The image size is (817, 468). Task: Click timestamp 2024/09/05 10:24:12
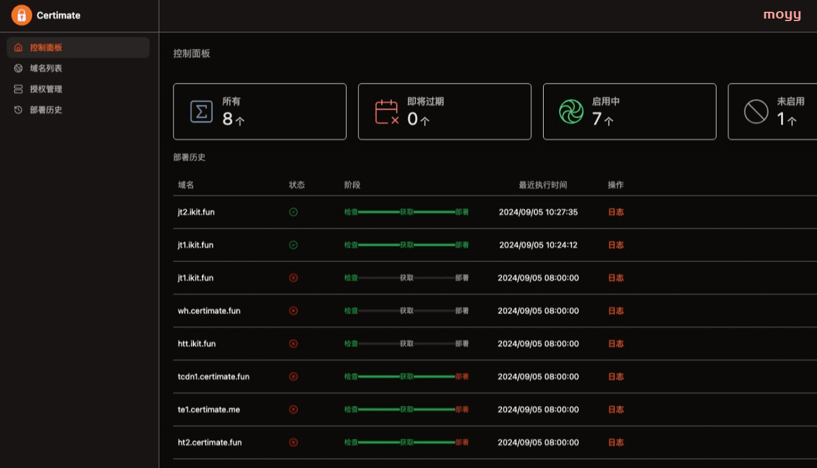point(538,245)
